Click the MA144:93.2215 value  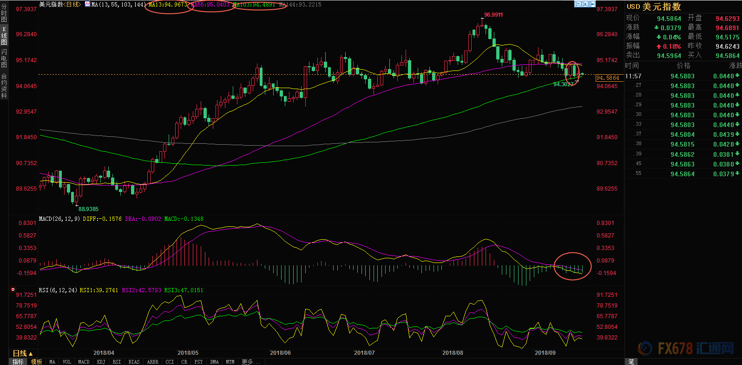[x=300, y=4]
